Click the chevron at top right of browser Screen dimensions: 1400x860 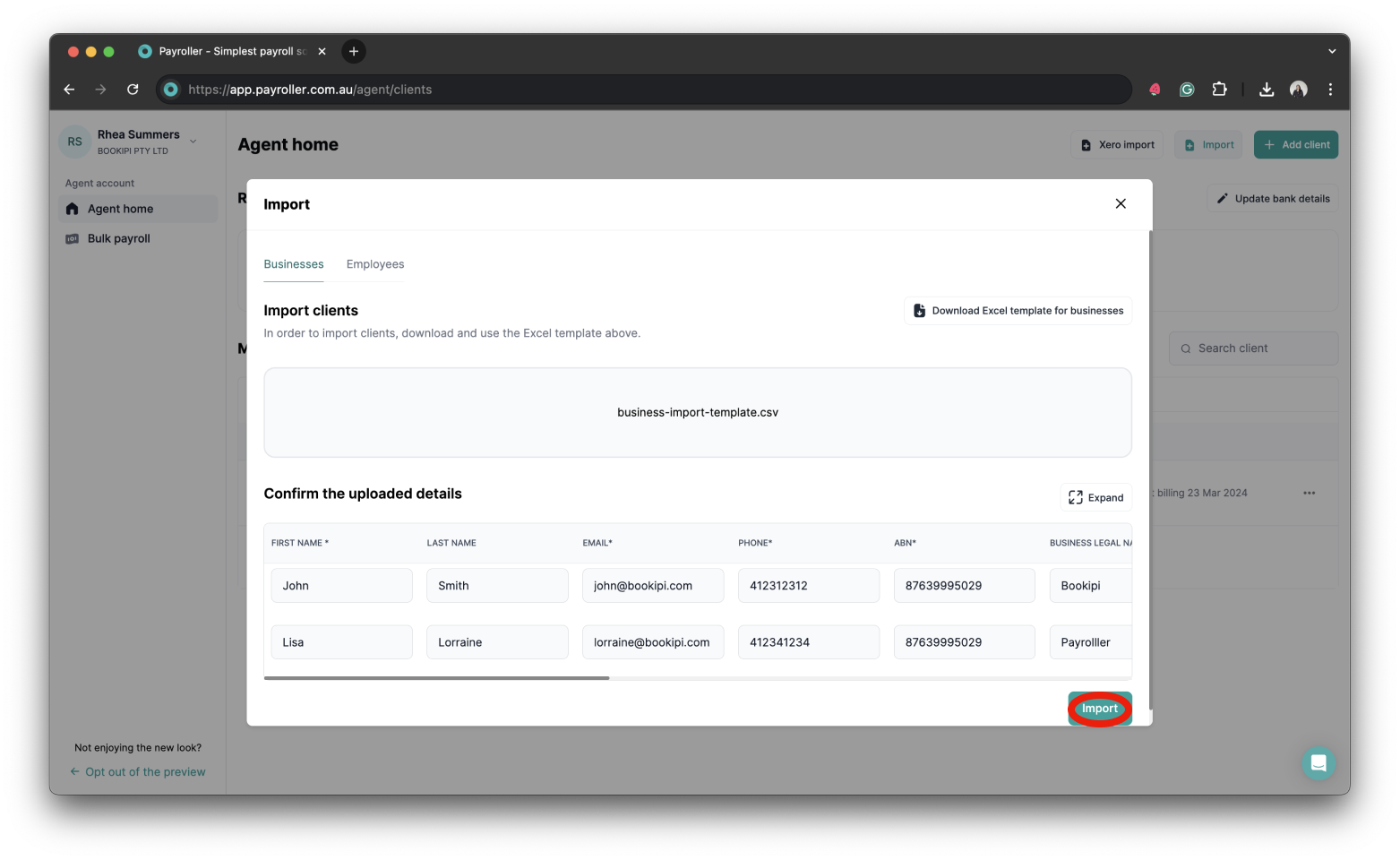(1331, 51)
